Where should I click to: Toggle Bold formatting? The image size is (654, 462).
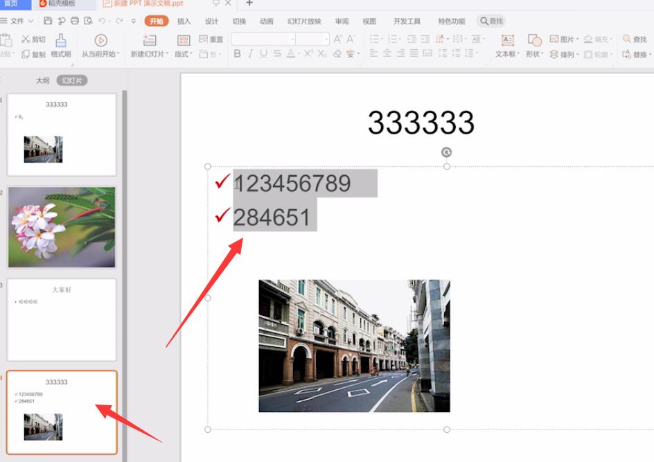tap(238, 53)
